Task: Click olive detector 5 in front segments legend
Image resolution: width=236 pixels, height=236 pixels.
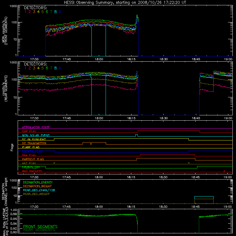Action: pyautogui.click(x=42, y=12)
